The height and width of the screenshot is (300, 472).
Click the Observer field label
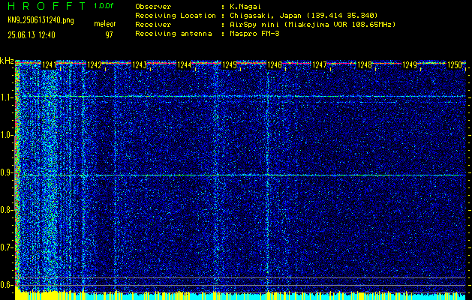click(x=153, y=7)
